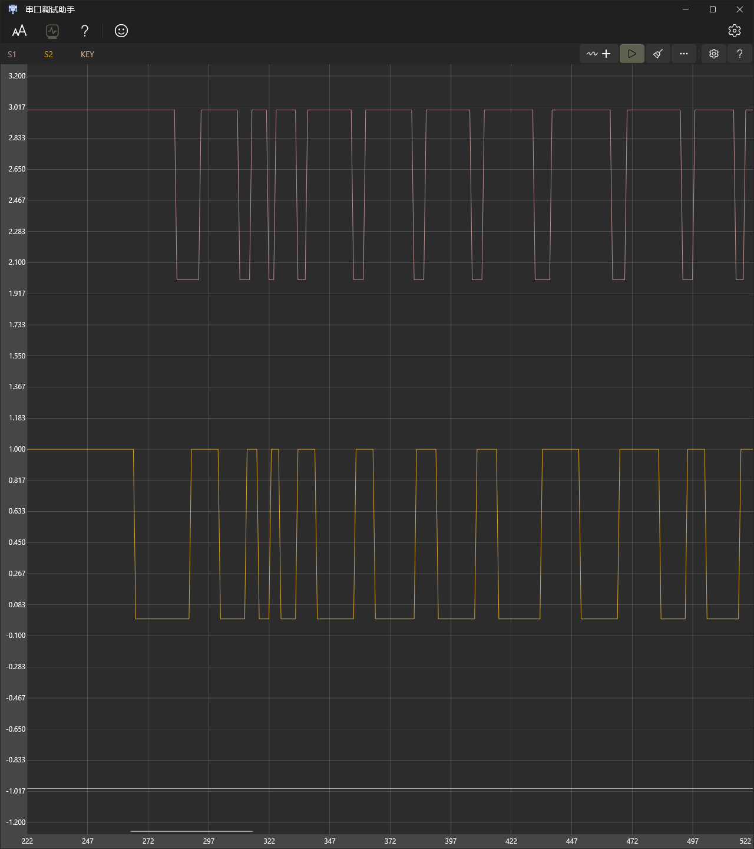The height and width of the screenshot is (849, 754).
Task: Click the Y-axis label 3.017
Action: click(17, 107)
